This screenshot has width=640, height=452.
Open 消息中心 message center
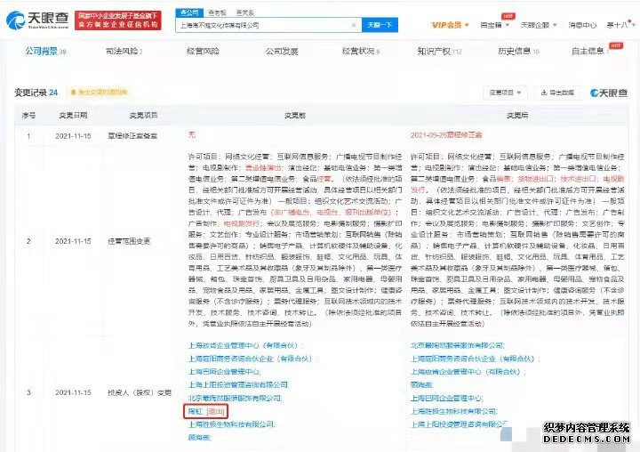582,25
